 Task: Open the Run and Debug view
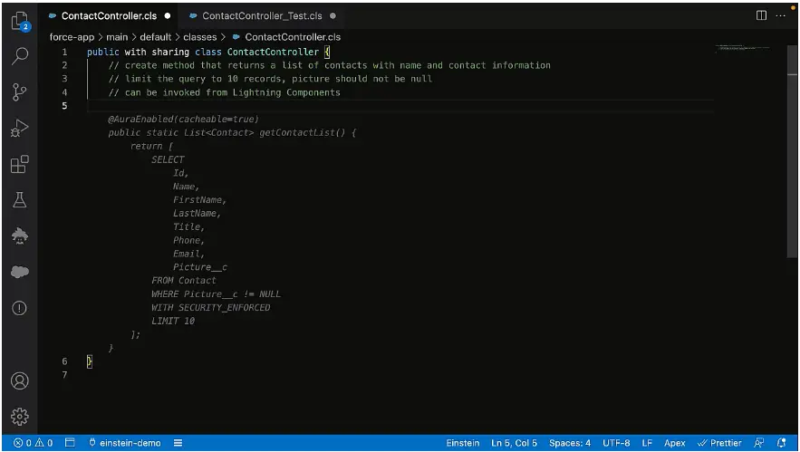click(19, 129)
